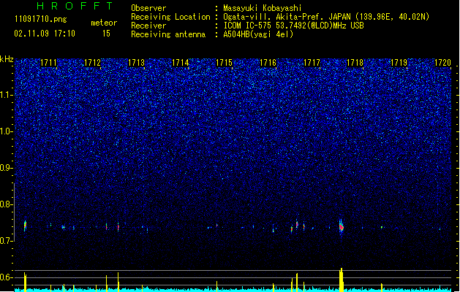Click the 0.7 kHz axis label
The image size is (460, 292).
point(7,241)
